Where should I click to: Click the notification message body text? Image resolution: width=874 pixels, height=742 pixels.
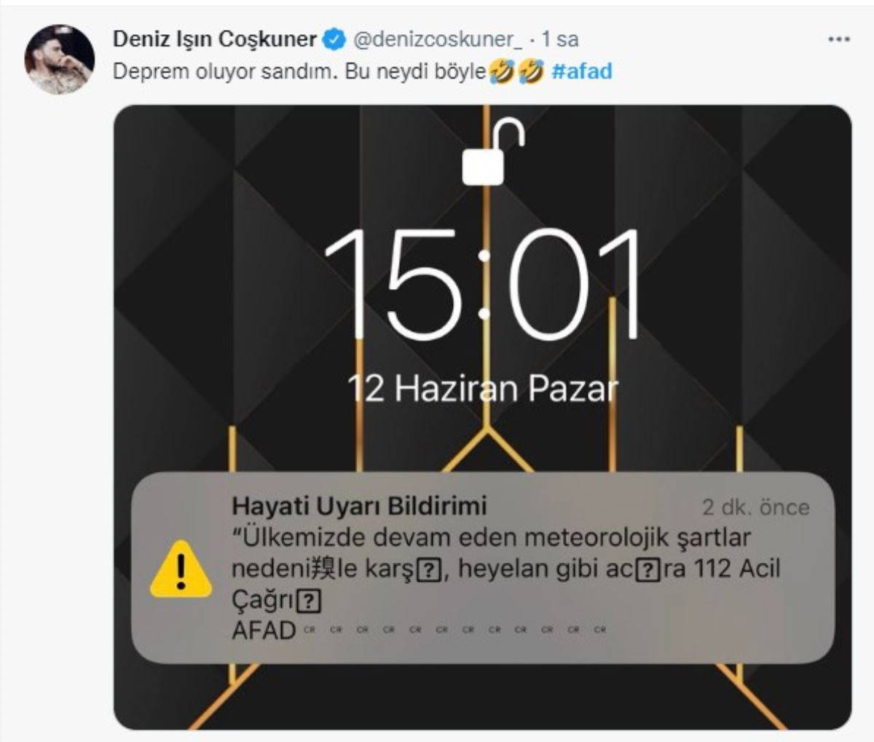tap(506, 569)
